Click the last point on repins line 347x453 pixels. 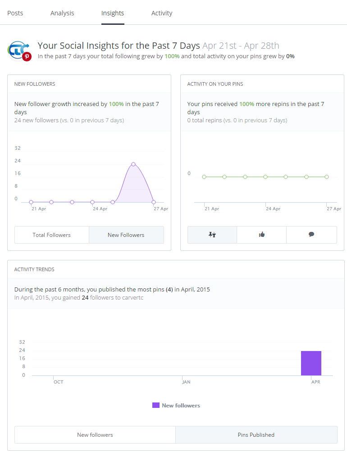point(327,177)
